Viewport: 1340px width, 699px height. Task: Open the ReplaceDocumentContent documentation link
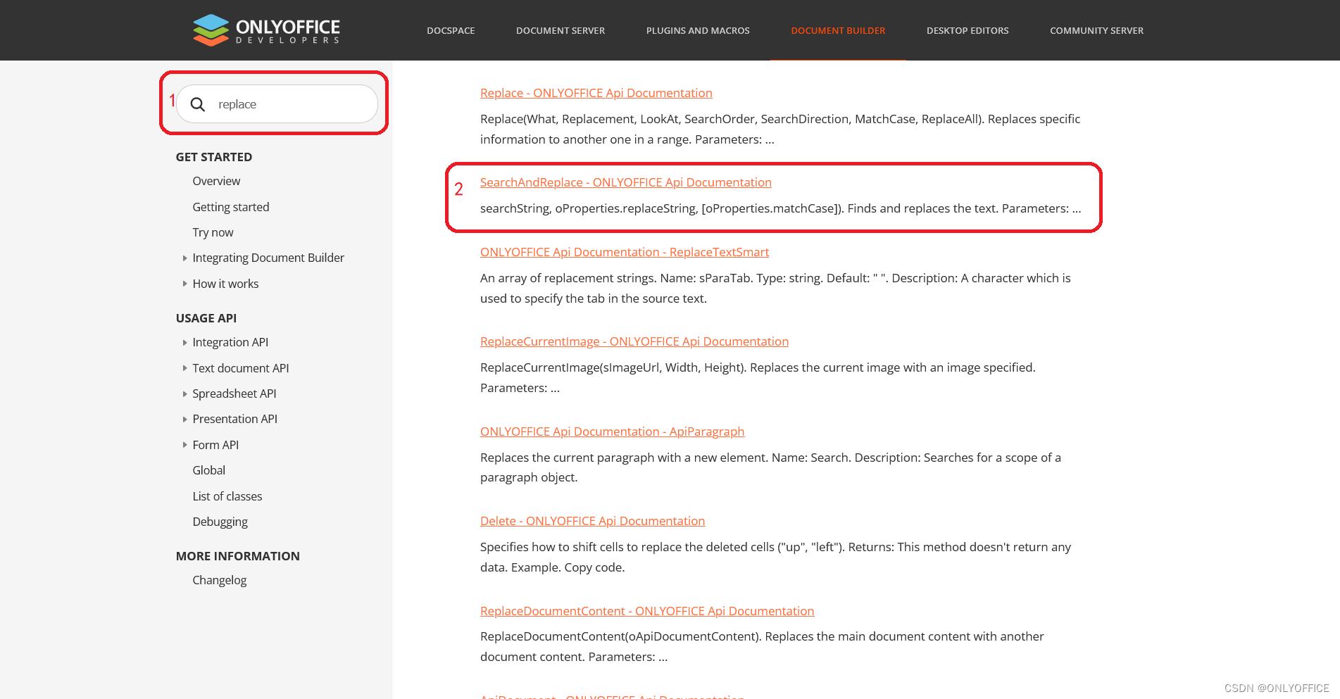tap(647, 611)
